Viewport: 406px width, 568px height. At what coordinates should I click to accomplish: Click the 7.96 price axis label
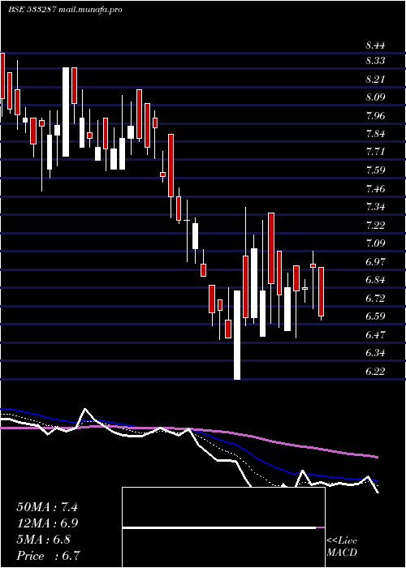click(x=375, y=116)
